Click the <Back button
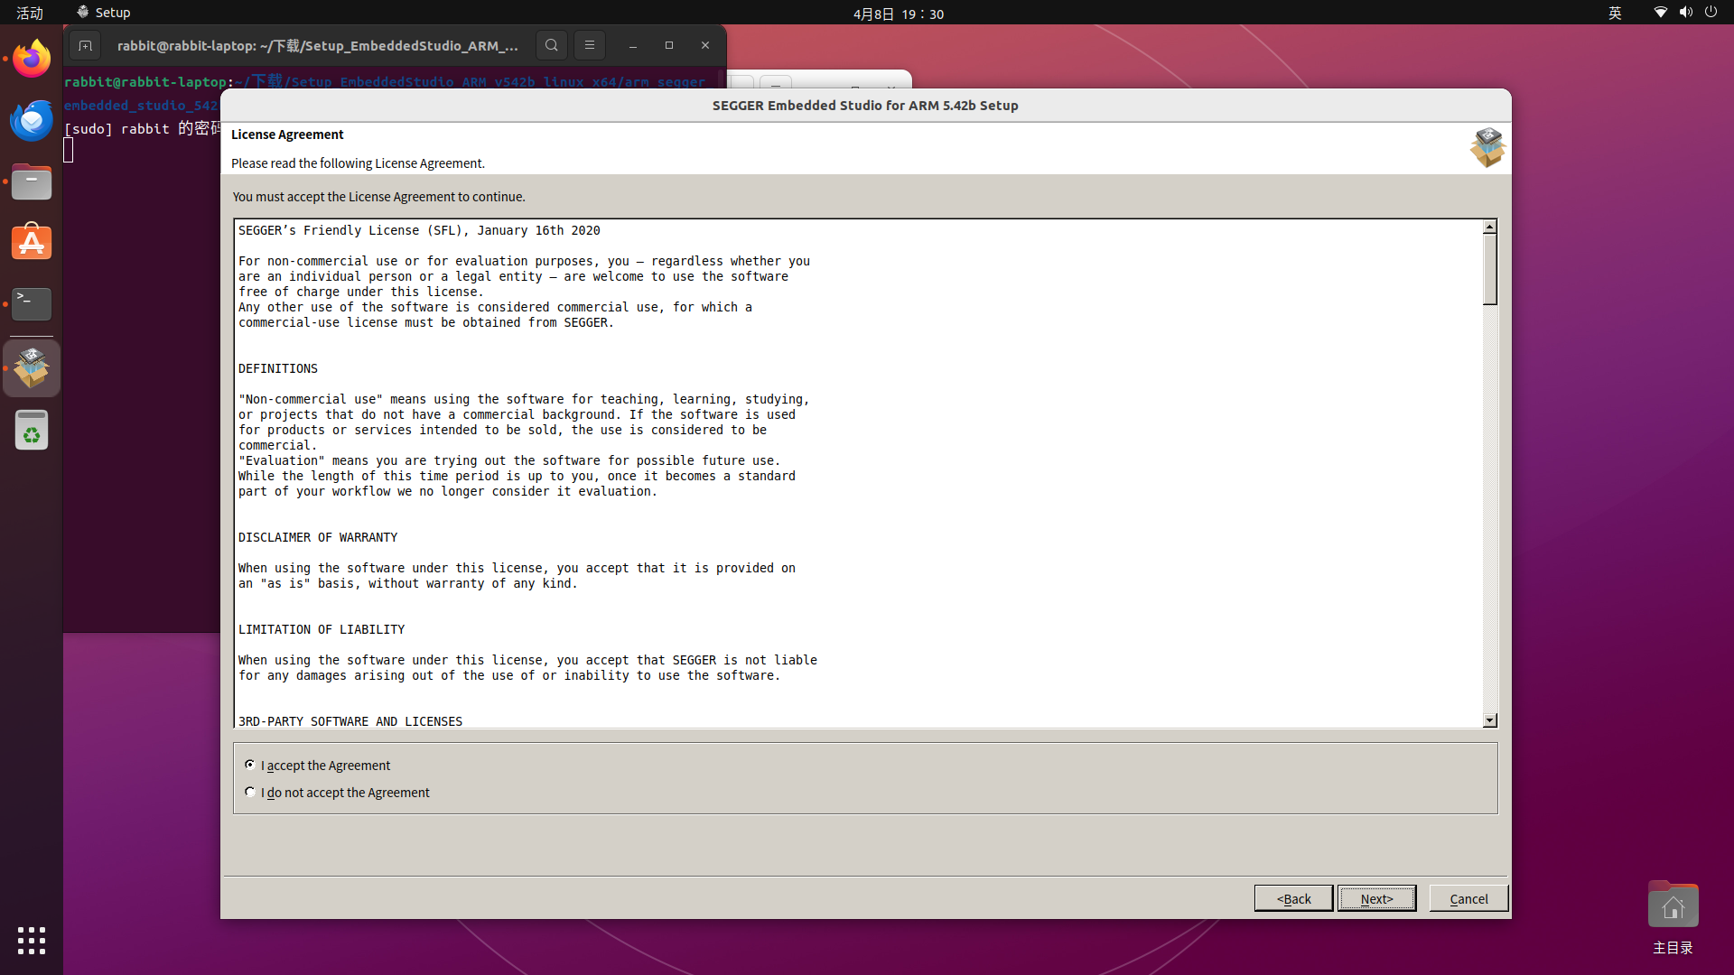Screen dimensions: 1734x975 click(x=1293, y=898)
